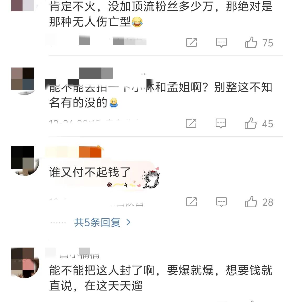
Task: Tap the chevron beside 共5条回复
Action: point(128,223)
